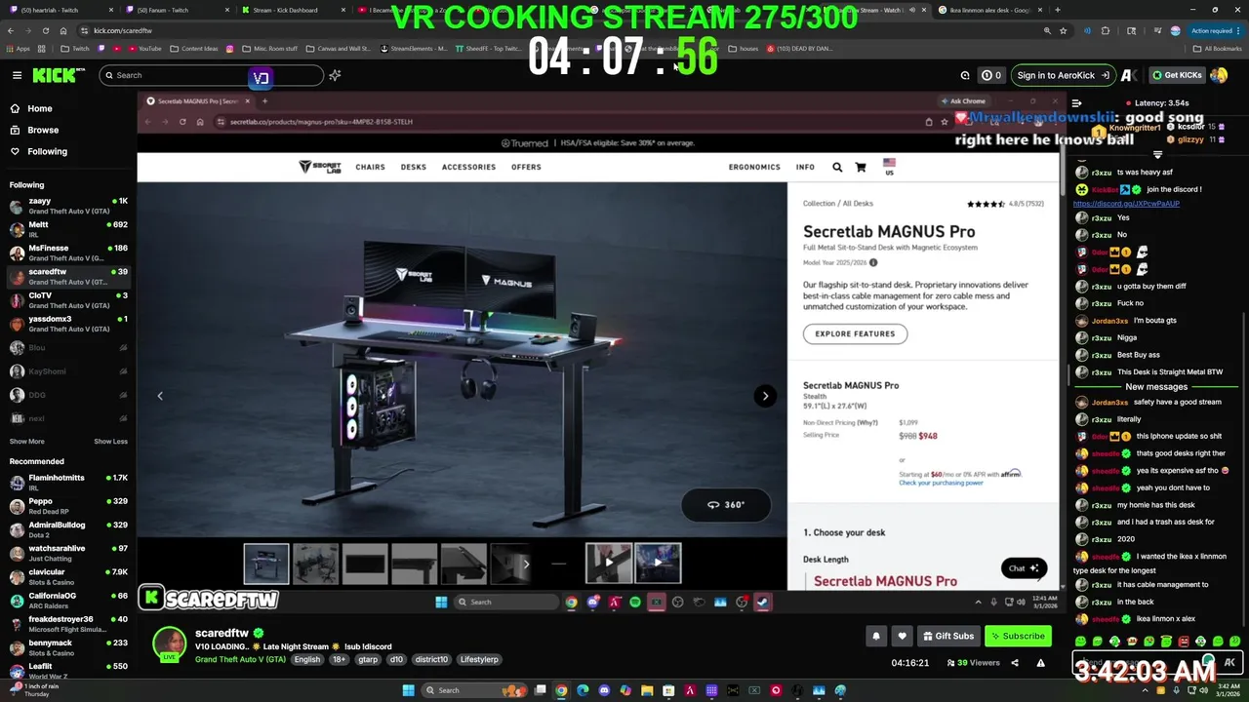Click the taskbar Search box
1249x702 pixels.
(473, 690)
